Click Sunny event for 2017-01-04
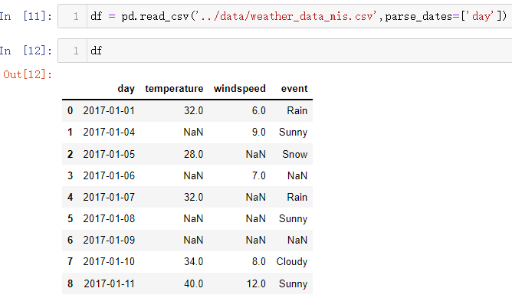512x298 pixels. pos(293,133)
